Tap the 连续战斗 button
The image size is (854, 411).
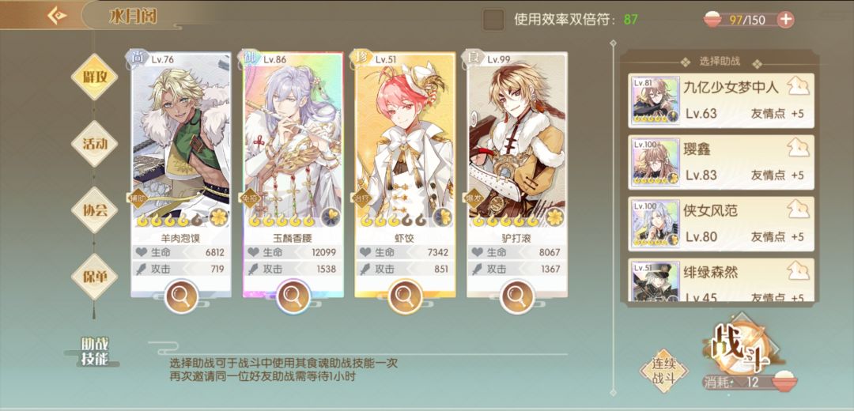tap(664, 371)
